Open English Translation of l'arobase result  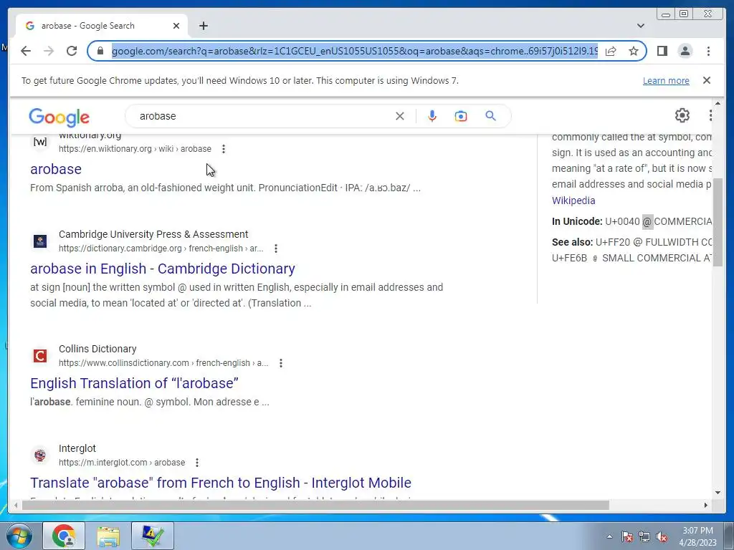[134, 383]
